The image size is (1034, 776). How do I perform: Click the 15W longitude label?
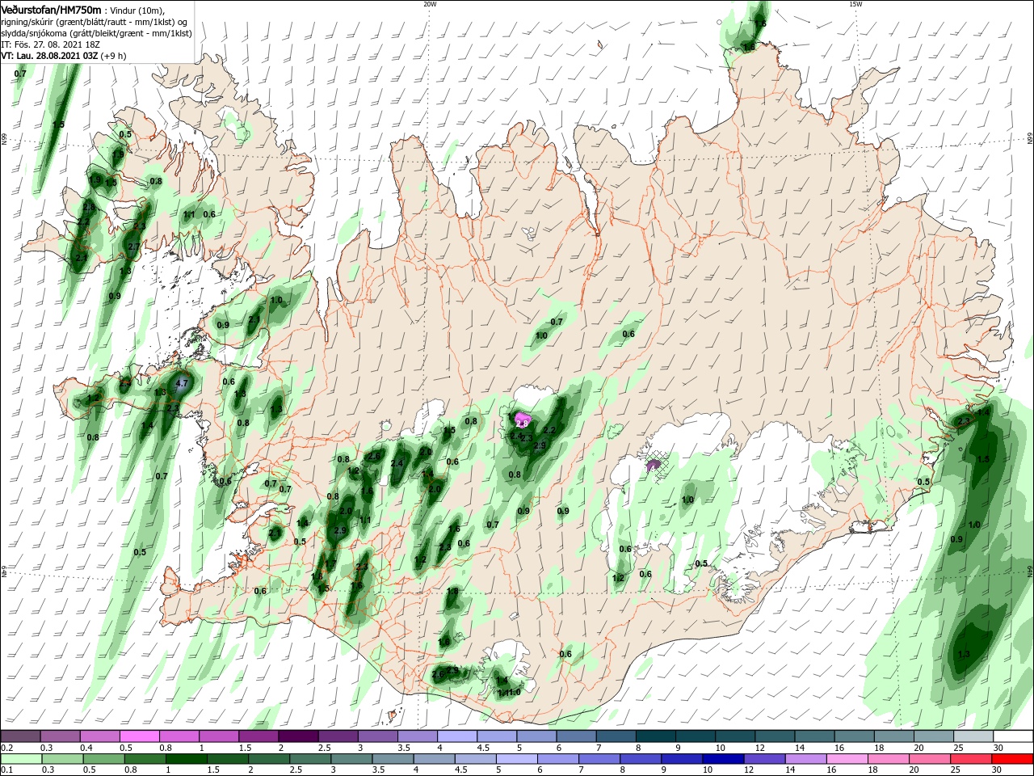point(855,4)
